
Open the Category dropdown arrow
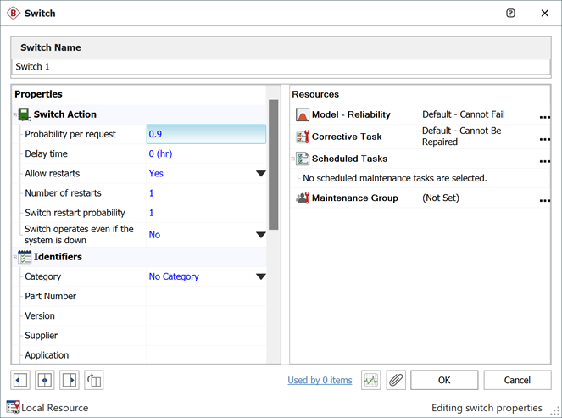coord(260,276)
